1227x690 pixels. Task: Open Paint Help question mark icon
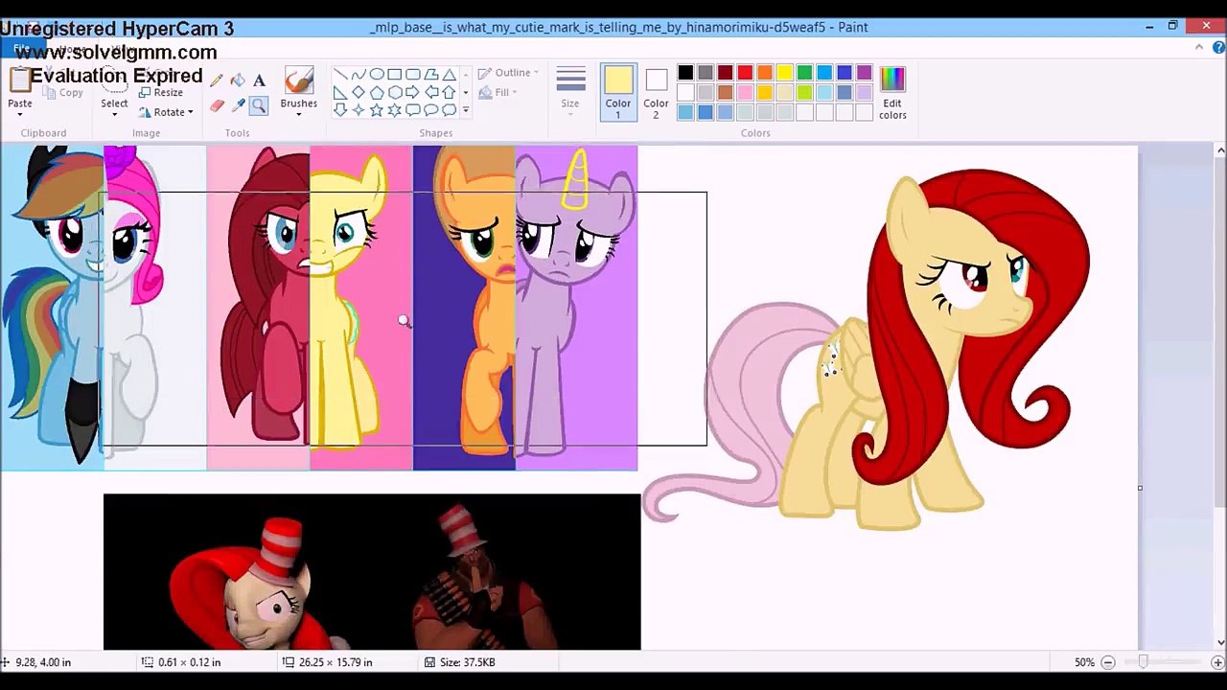[x=1216, y=48]
